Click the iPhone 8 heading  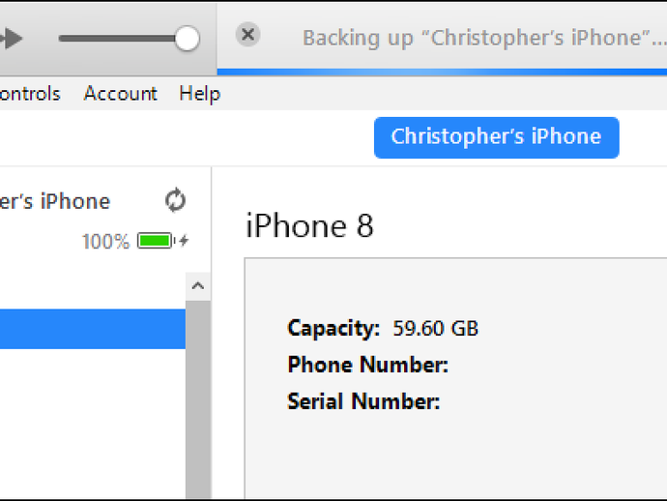309,226
